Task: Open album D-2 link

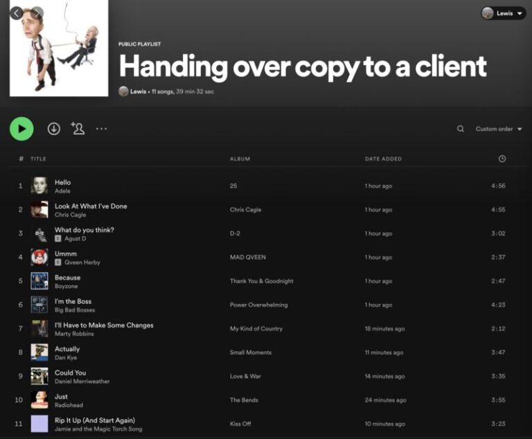Action: point(235,233)
